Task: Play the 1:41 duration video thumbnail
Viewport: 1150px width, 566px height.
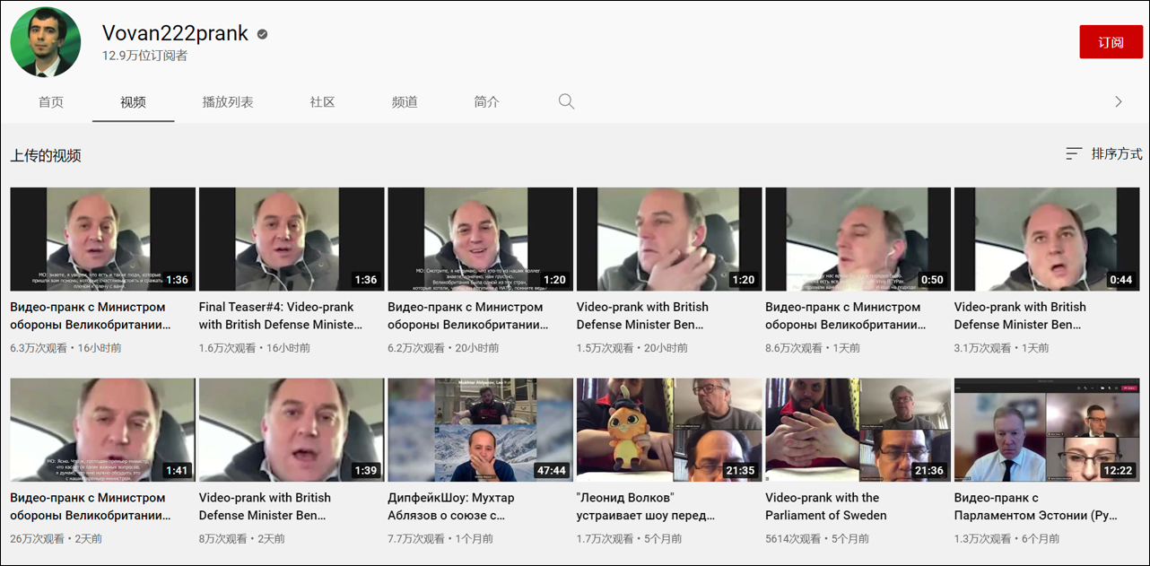Action: [102, 431]
